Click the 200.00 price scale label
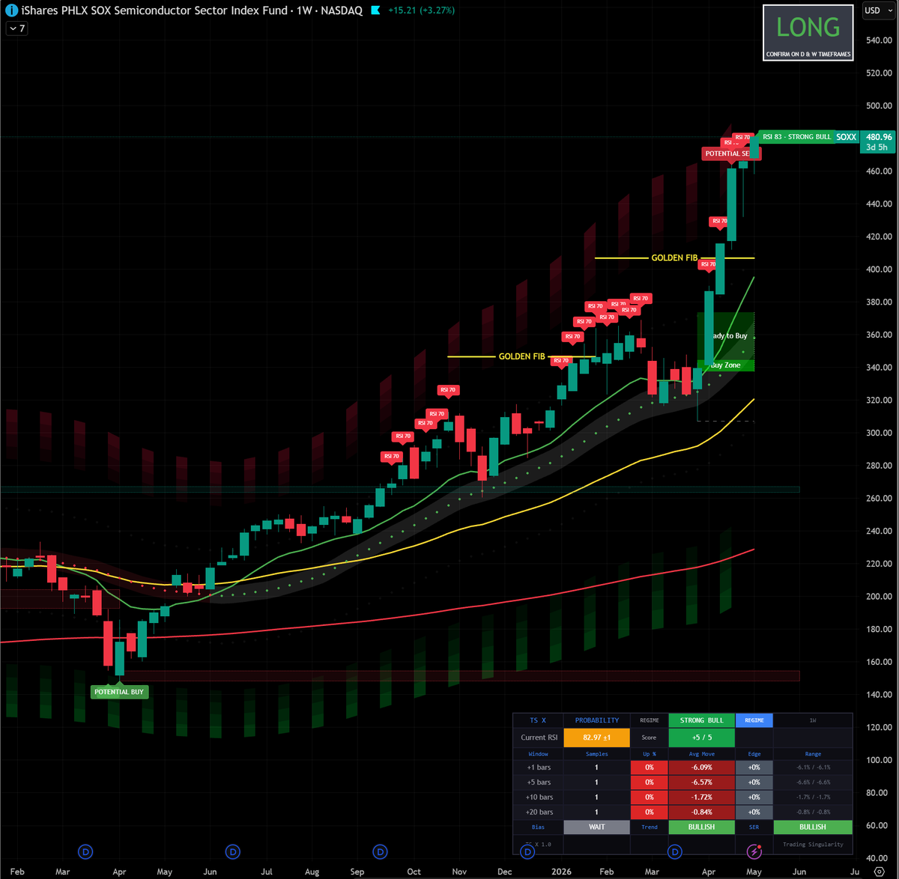 879,597
